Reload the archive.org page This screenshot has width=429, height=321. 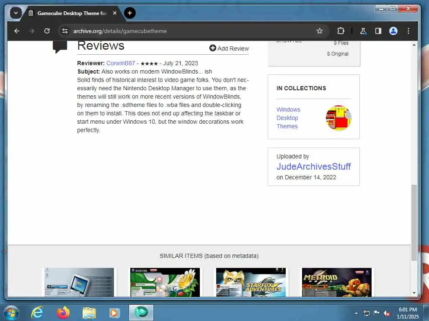coord(47,31)
